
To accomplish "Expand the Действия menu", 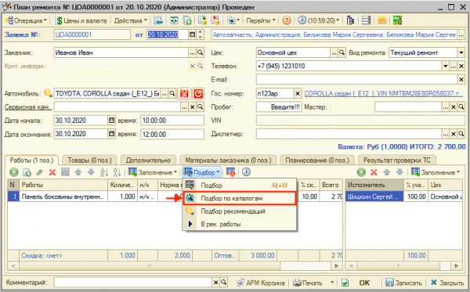I will tap(130, 20).
